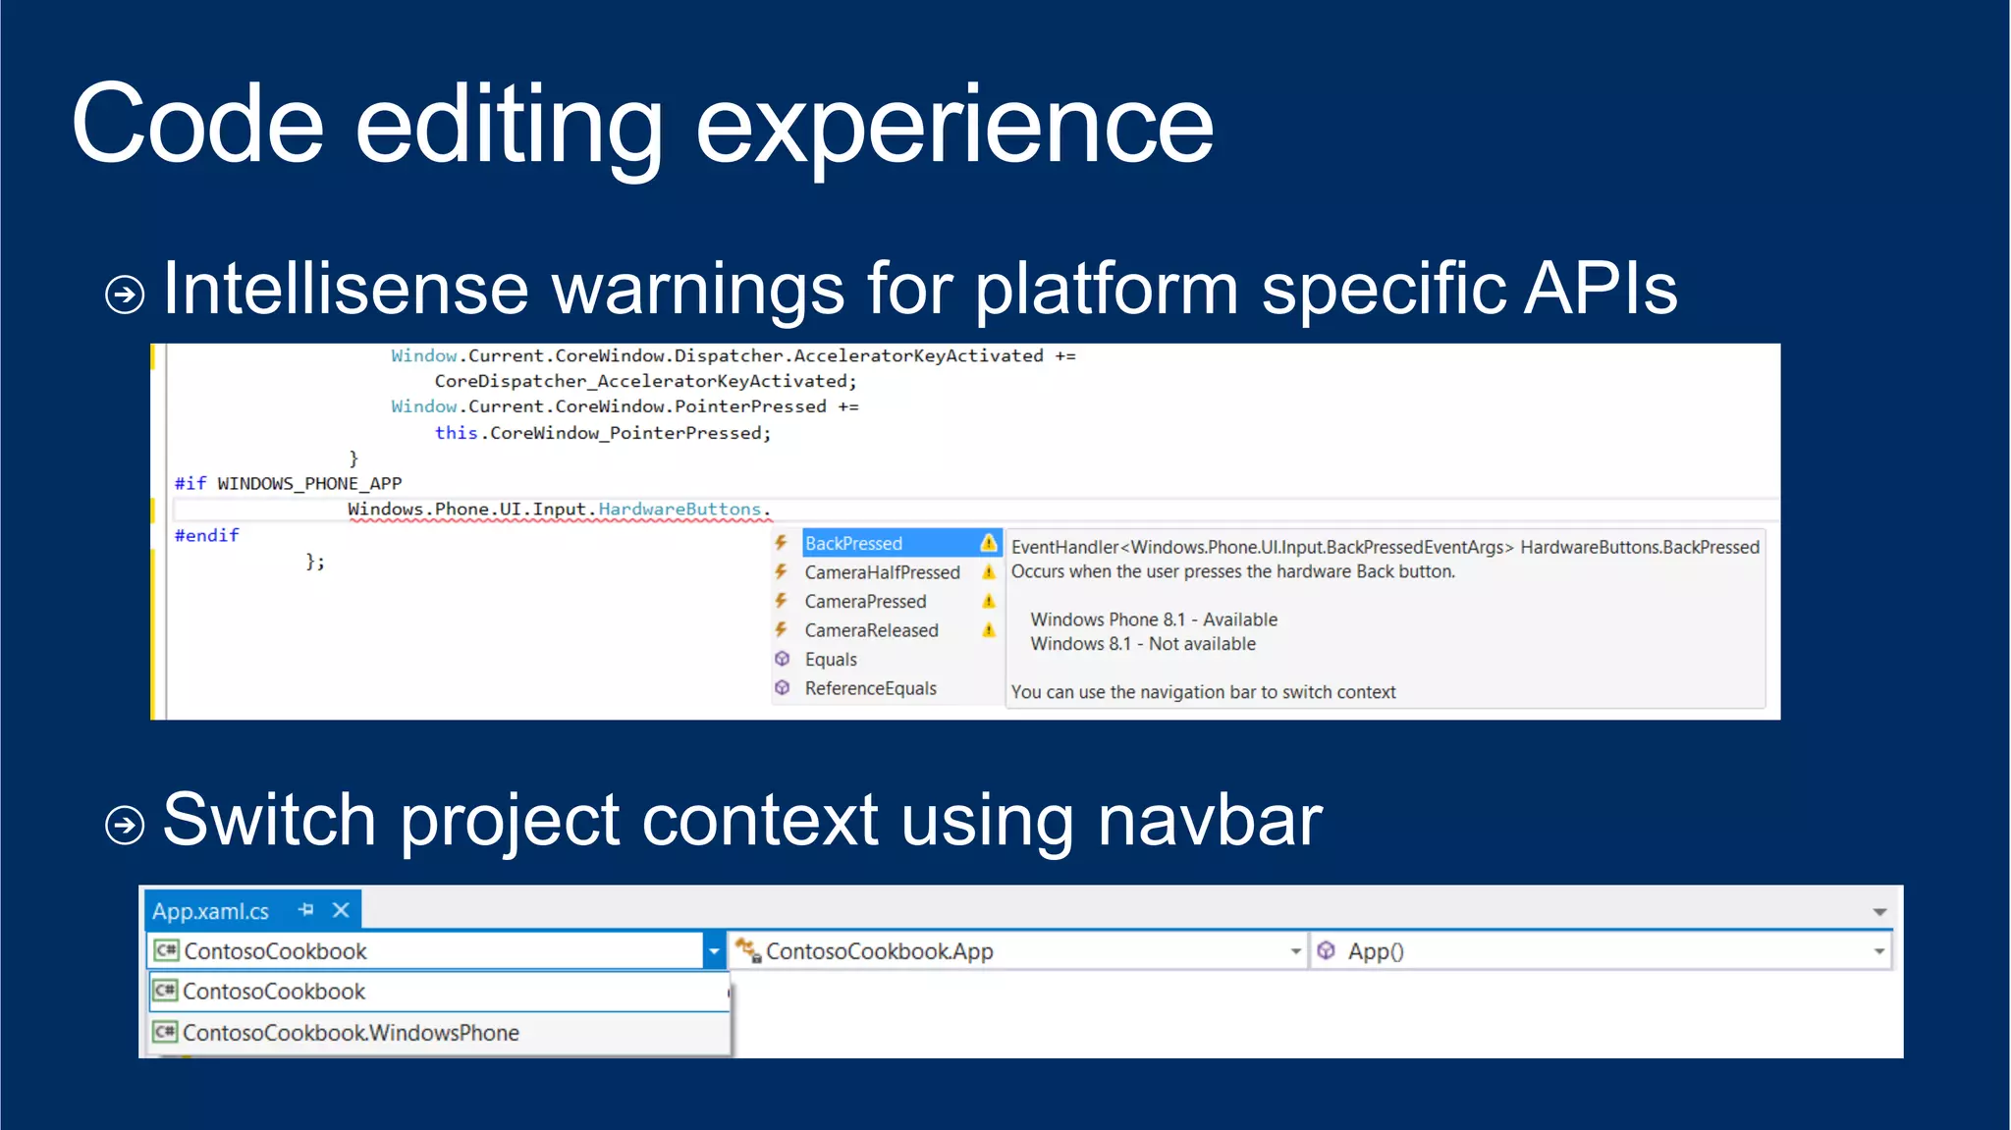Viewport: 2011px width, 1130px height.
Task: Click the ContosoCookbook.App class icon in navbar
Action: tap(748, 950)
